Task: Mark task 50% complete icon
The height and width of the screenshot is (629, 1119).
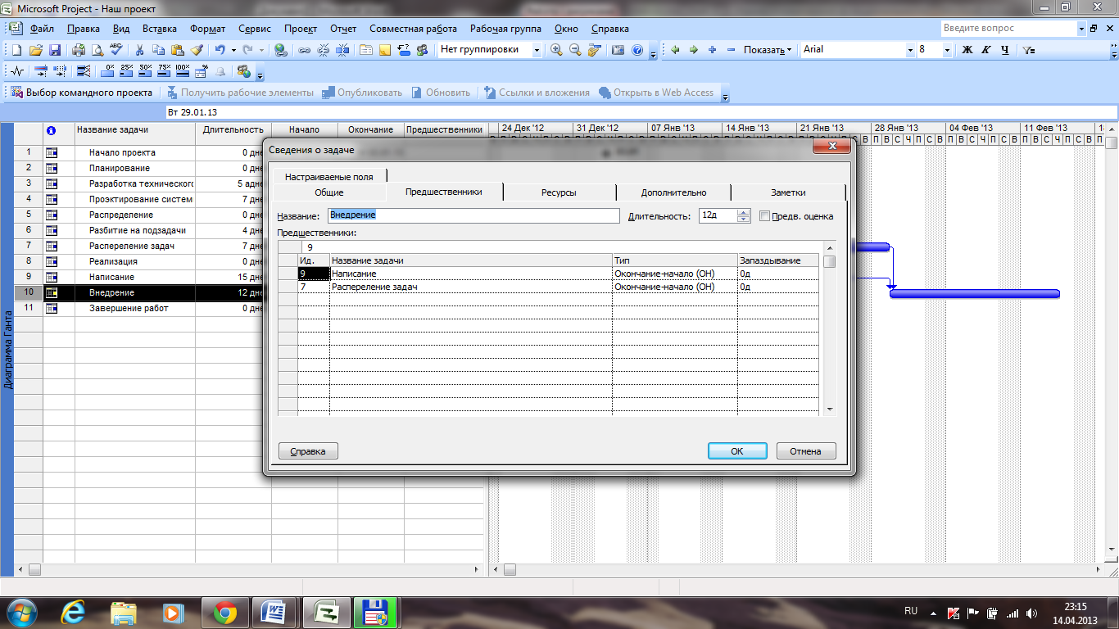Action: coord(145,71)
